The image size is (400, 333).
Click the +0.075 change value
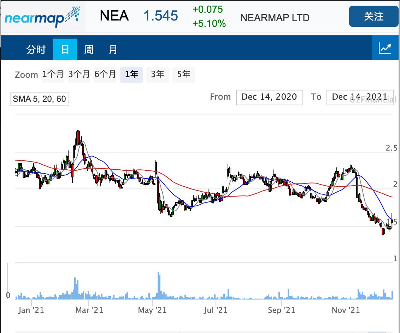207,10
